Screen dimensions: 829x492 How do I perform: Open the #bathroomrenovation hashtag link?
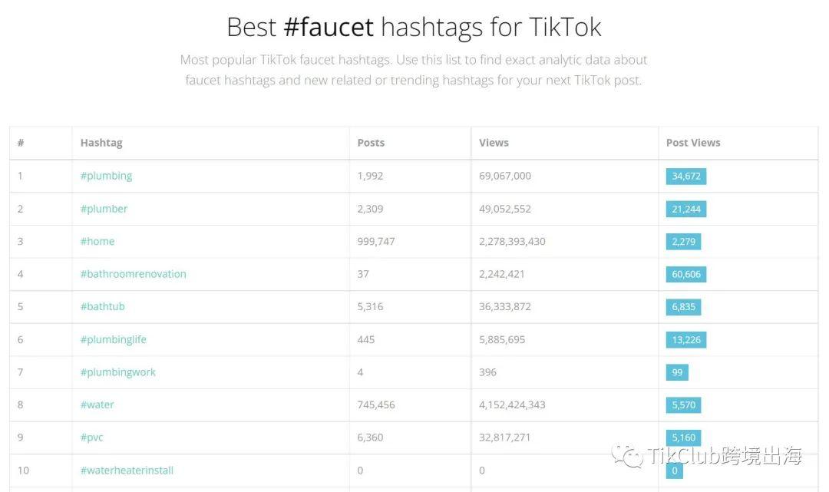point(134,274)
